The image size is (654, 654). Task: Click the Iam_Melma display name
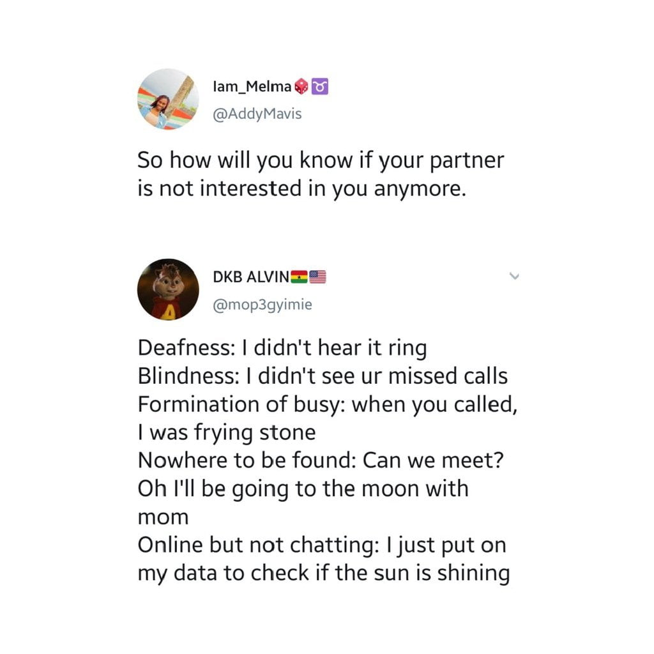tap(252, 86)
